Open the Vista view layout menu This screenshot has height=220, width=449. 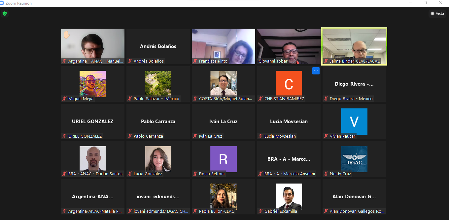pos(437,14)
